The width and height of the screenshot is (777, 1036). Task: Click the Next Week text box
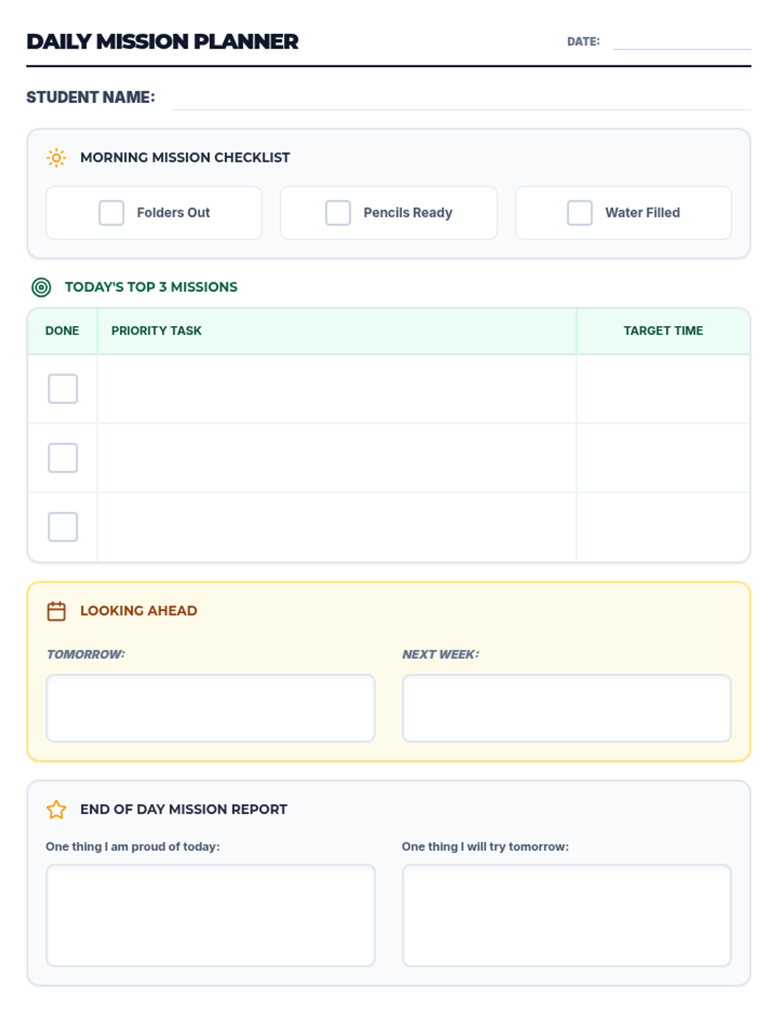[567, 708]
